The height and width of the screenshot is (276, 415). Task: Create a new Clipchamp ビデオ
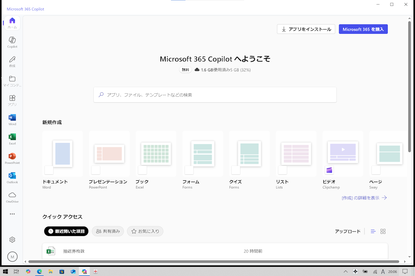[343, 160]
